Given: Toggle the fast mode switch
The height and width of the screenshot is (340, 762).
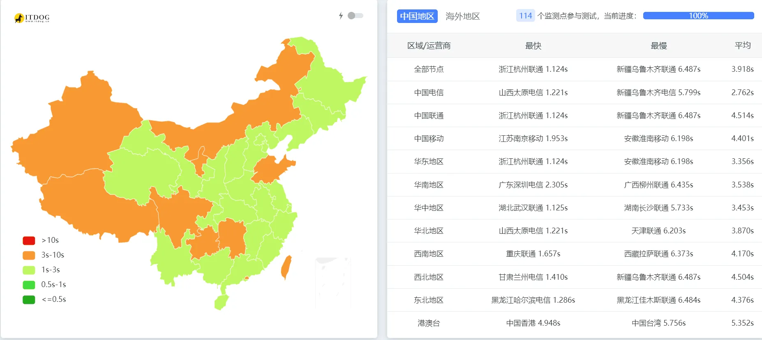Looking at the screenshot, I should (x=355, y=16).
